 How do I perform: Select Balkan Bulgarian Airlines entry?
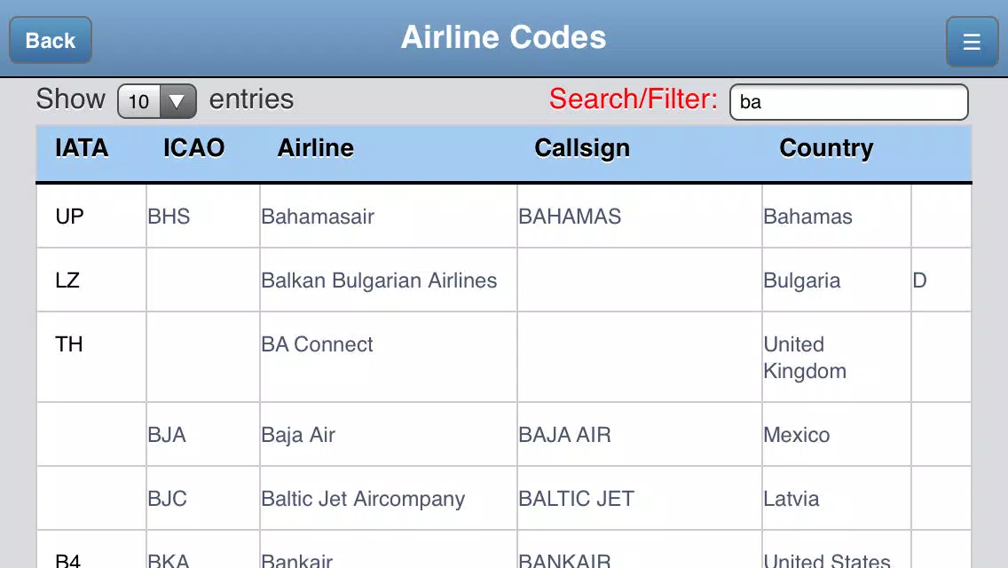(x=379, y=280)
